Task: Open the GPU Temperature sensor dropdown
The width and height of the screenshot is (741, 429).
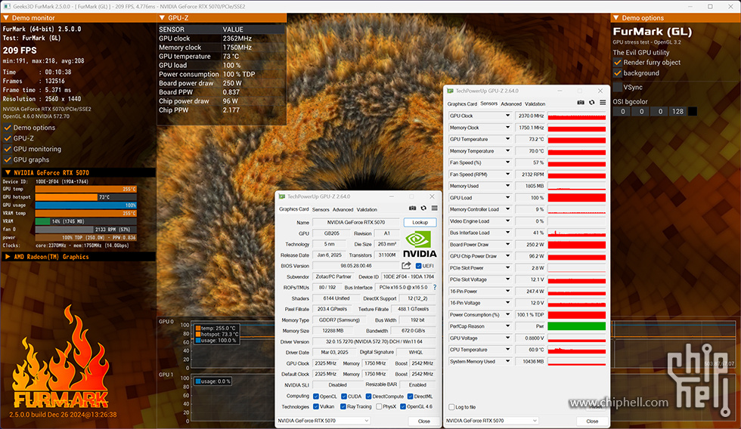Action: click(507, 139)
